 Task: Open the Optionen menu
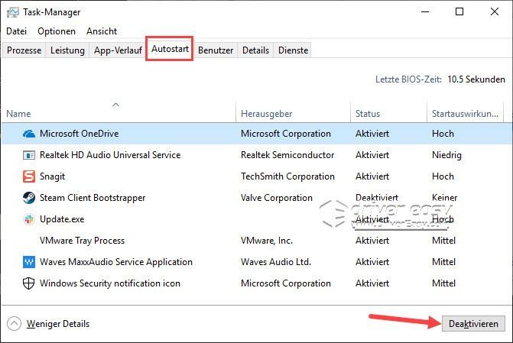[x=57, y=31]
